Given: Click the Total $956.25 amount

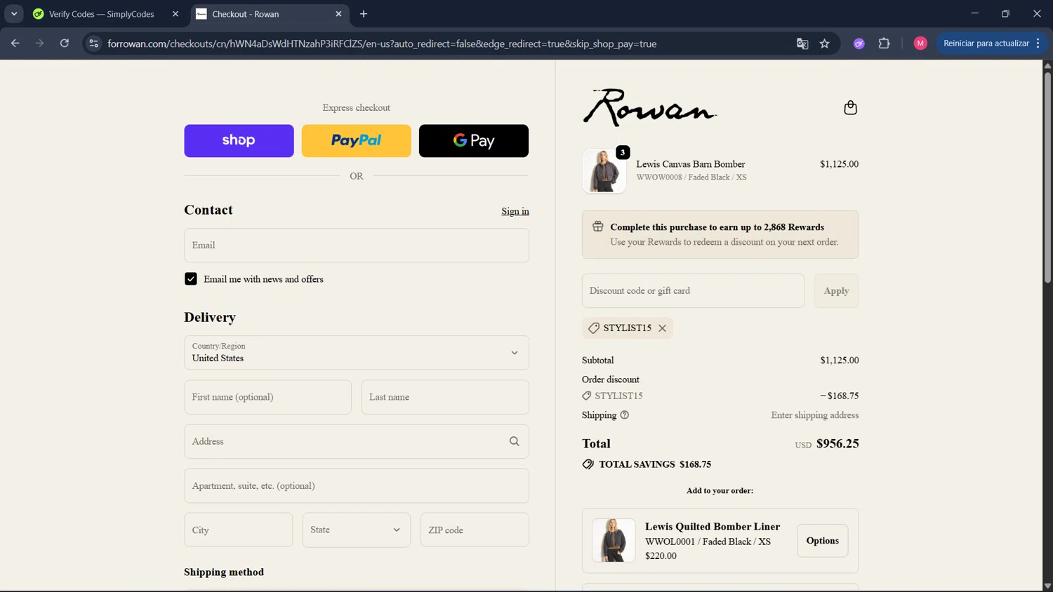Looking at the screenshot, I should tap(837, 443).
